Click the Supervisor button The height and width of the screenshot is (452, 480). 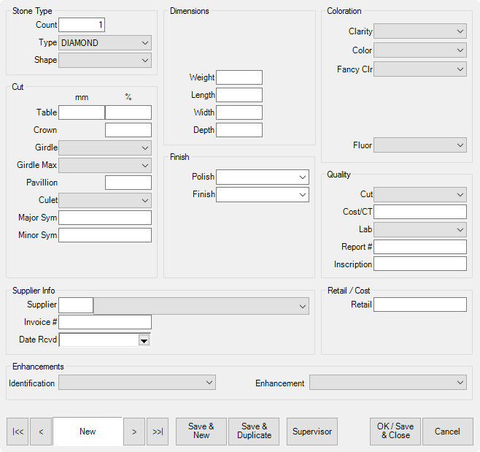(312, 432)
